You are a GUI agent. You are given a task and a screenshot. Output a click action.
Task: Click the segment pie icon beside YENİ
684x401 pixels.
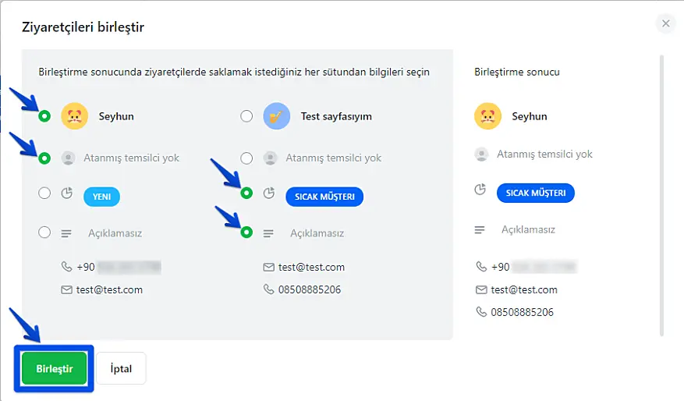(x=67, y=193)
